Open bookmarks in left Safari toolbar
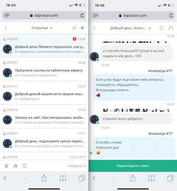 [63, 178]
